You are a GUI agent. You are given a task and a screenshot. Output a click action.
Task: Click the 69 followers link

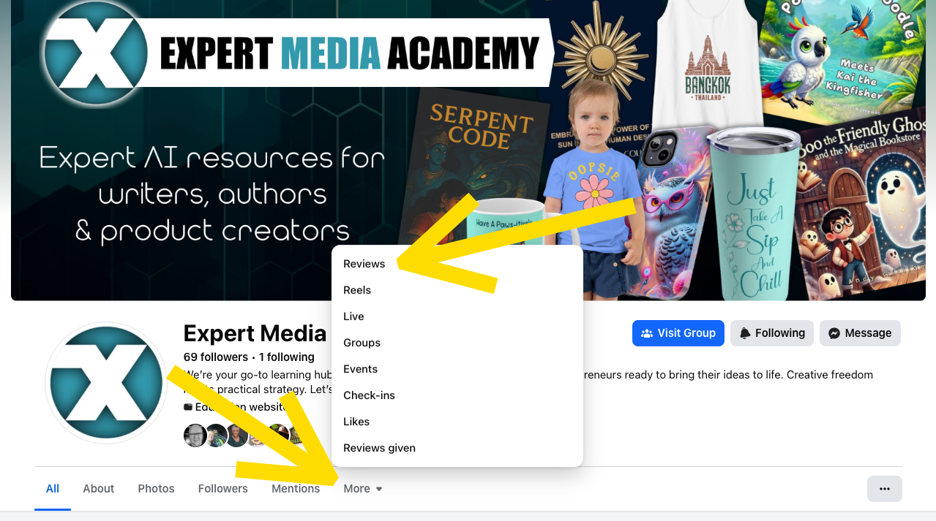tap(216, 357)
